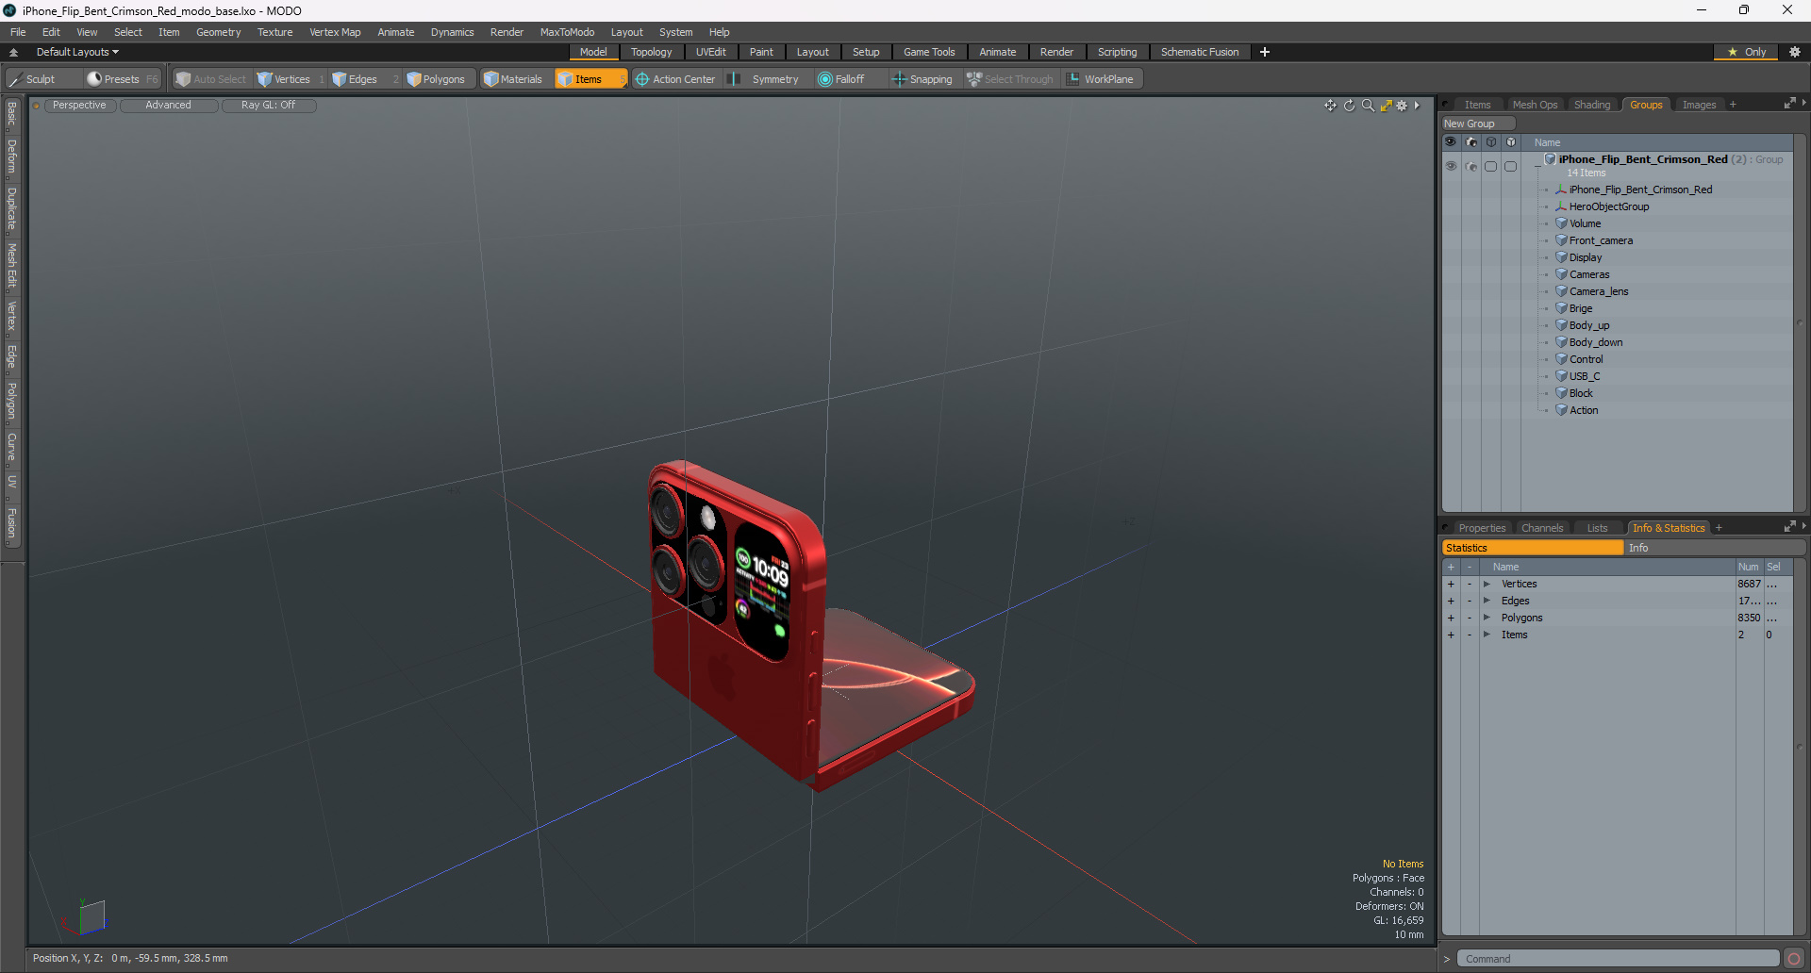Select the HeroObjectGroup item

pos(1608,206)
